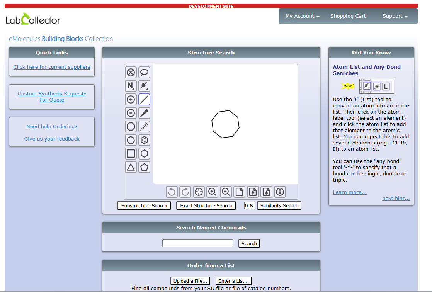Follow the Learn more link
The image size is (432, 292).
pyautogui.click(x=350, y=192)
